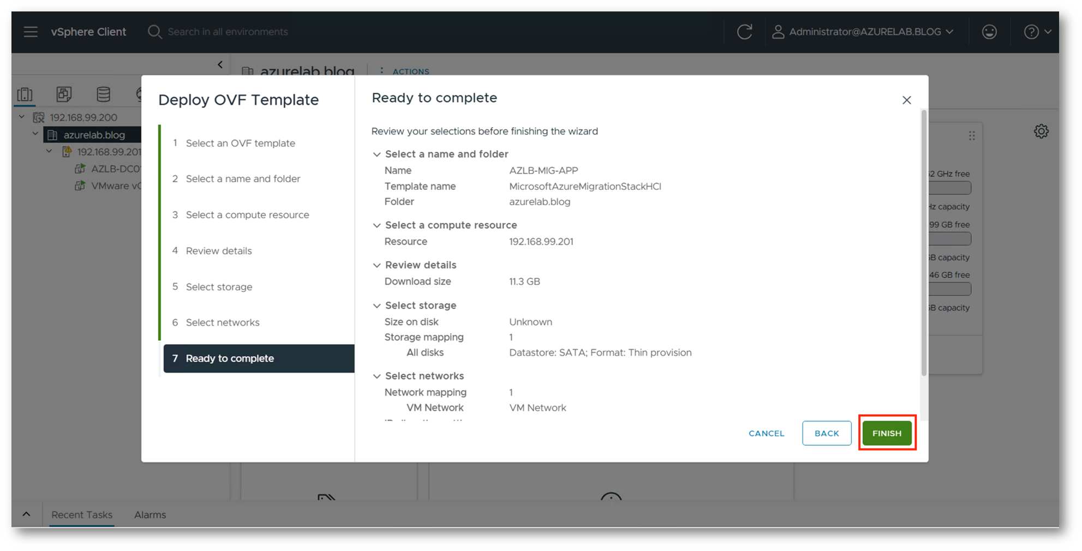Open the help question mark menu

coord(1037,32)
